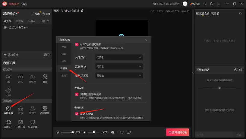Switch to 场景五 scene tab
The height and width of the screenshot is (139, 246).
tap(20, 21)
